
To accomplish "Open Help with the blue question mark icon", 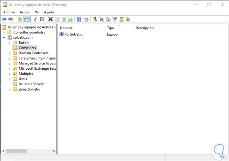I will tap(79, 19).
